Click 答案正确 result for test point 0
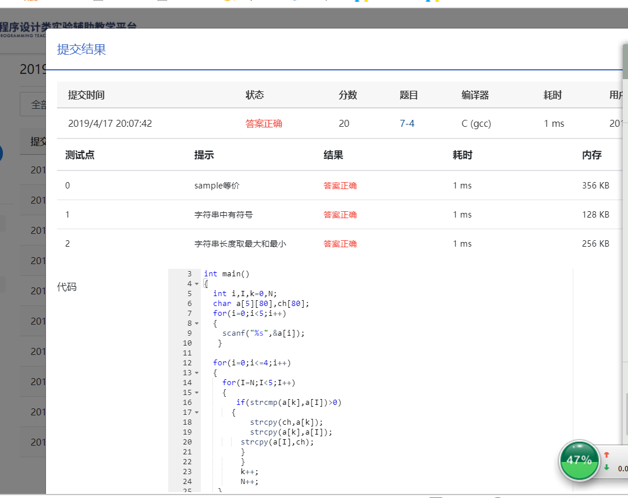This screenshot has width=628, height=498. point(340,186)
